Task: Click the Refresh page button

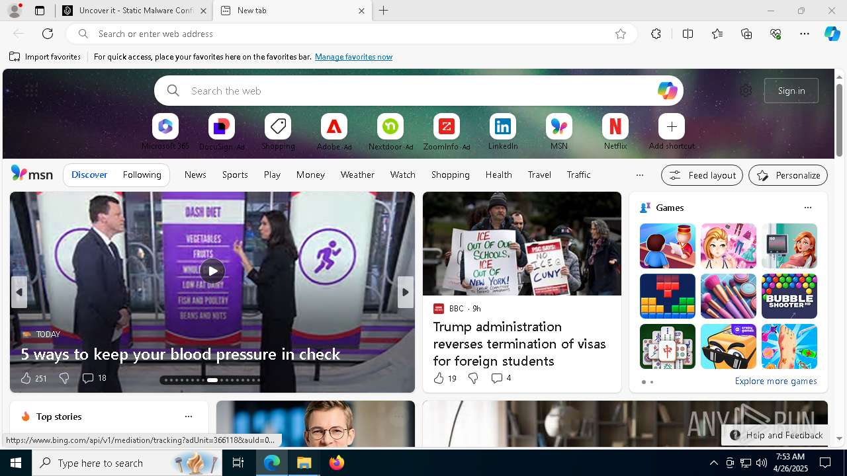Action: [x=48, y=34]
